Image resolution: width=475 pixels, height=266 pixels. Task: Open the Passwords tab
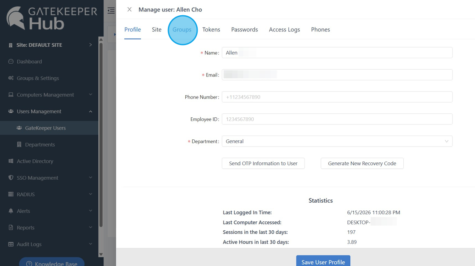(244, 29)
